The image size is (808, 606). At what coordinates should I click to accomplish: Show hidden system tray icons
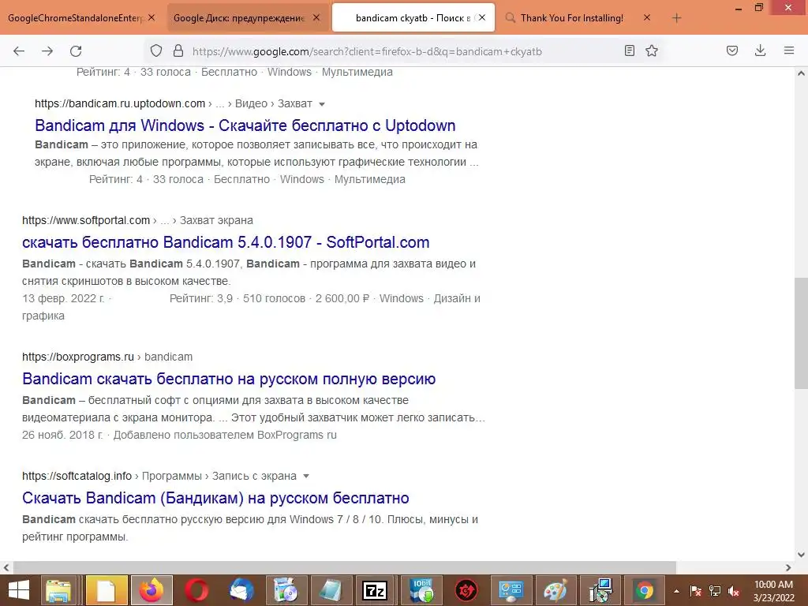tap(676, 591)
